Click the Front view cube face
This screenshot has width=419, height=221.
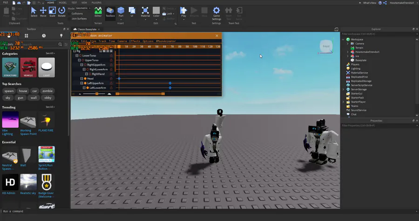326,46
